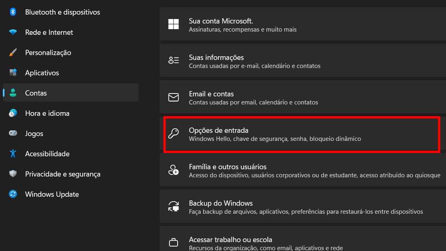Click the Windows Update sync icon

point(13,194)
